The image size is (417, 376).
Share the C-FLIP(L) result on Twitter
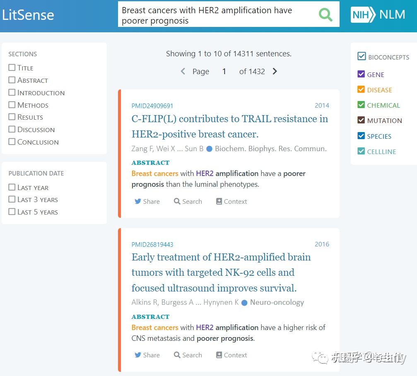pyautogui.click(x=147, y=201)
